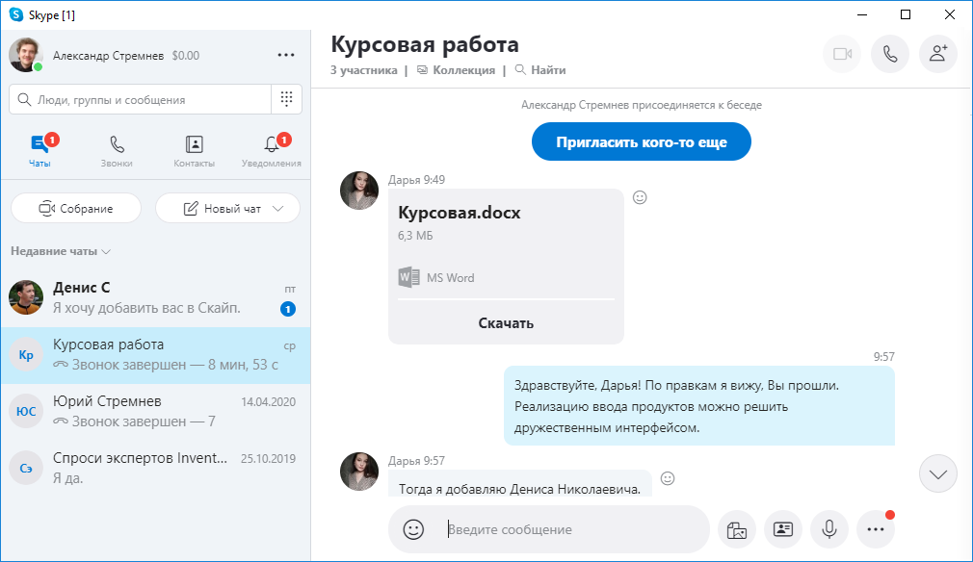Viewport: 973px width, 562px height.
Task: Click the Пригласить кого-то еще button
Action: tap(642, 141)
